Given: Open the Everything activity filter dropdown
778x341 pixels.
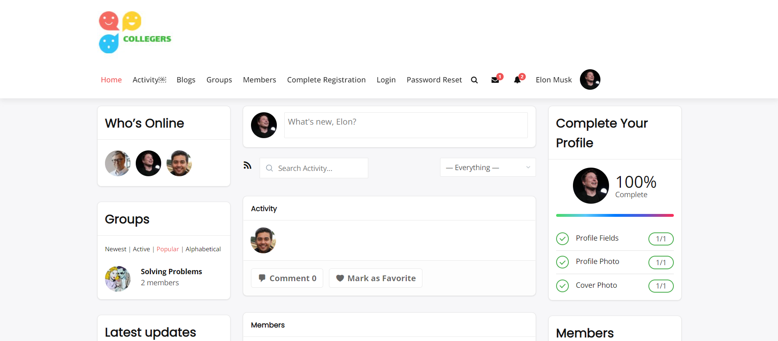Looking at the screenshot, I should (x=488, y=168).
